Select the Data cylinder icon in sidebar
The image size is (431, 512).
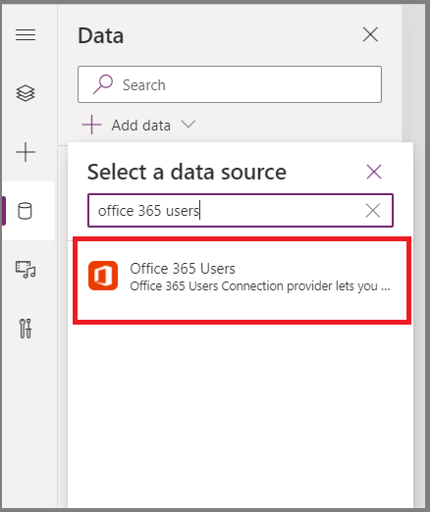click(x=25, y=211)
